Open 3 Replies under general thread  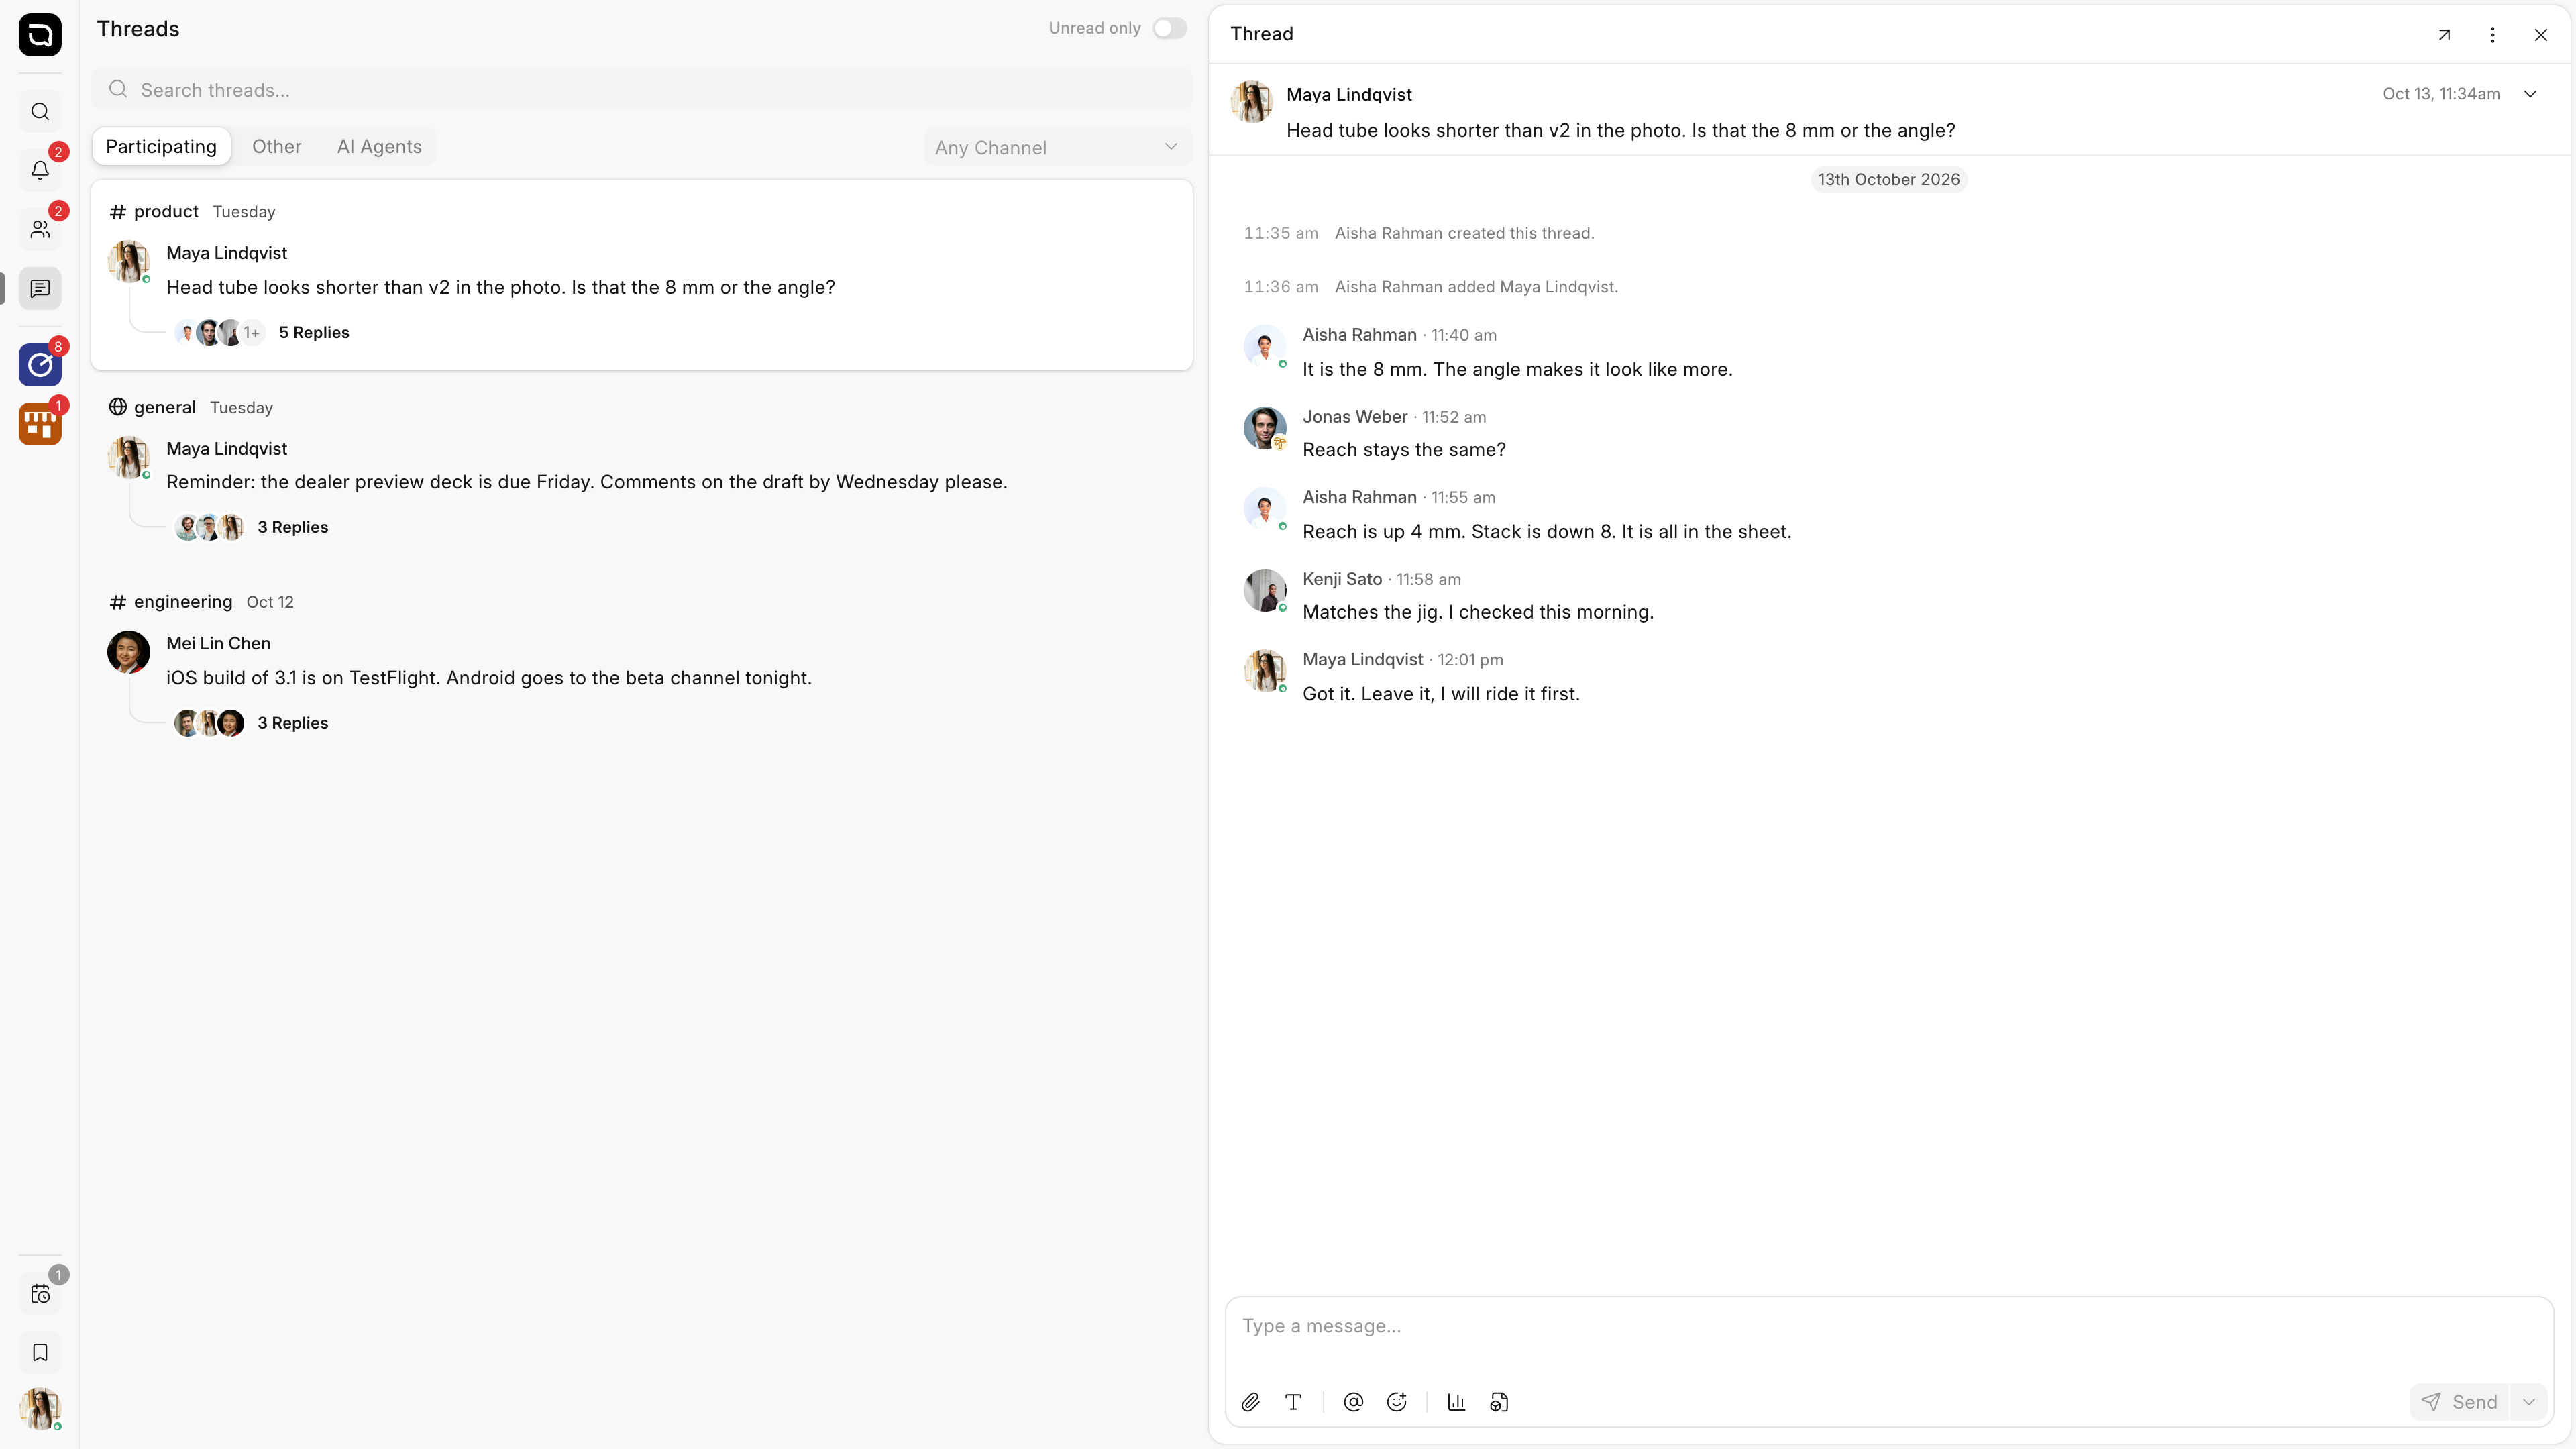293,527
